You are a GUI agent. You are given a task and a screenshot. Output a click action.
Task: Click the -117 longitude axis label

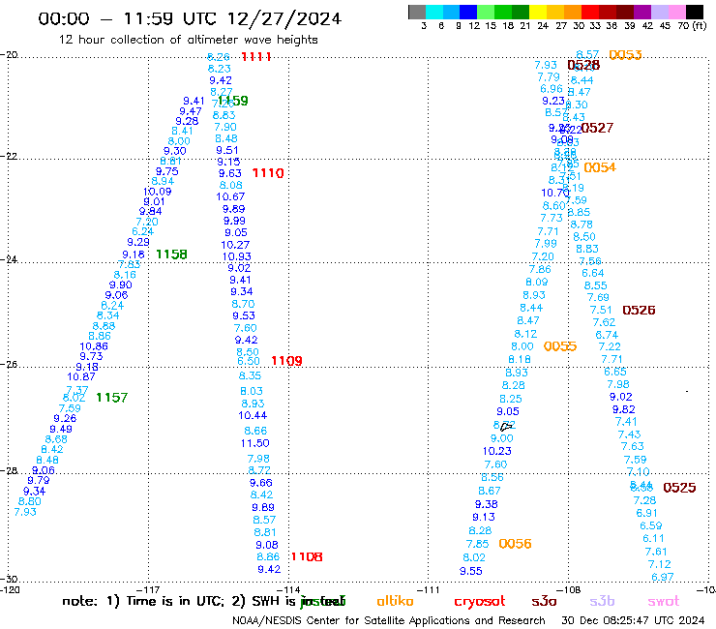pos(148,590)
